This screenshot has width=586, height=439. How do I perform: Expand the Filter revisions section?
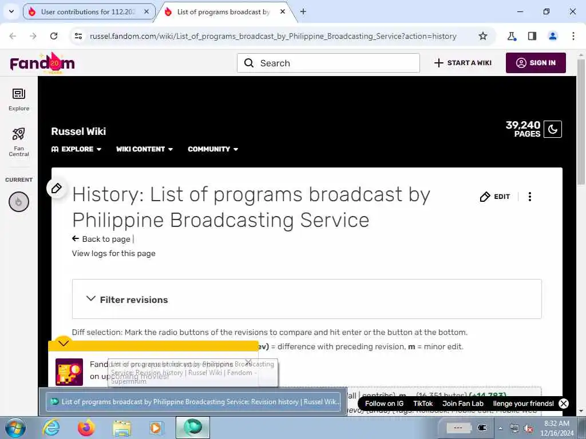307,299
